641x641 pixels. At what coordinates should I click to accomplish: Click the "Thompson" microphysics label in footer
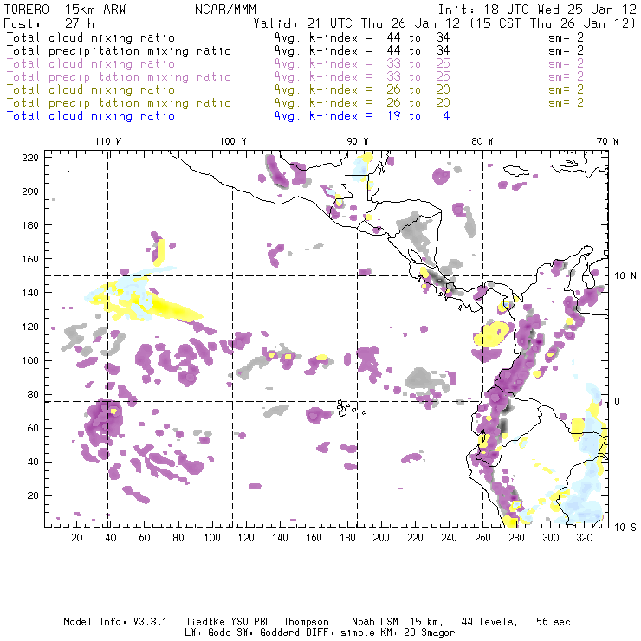tap(306, 622)
